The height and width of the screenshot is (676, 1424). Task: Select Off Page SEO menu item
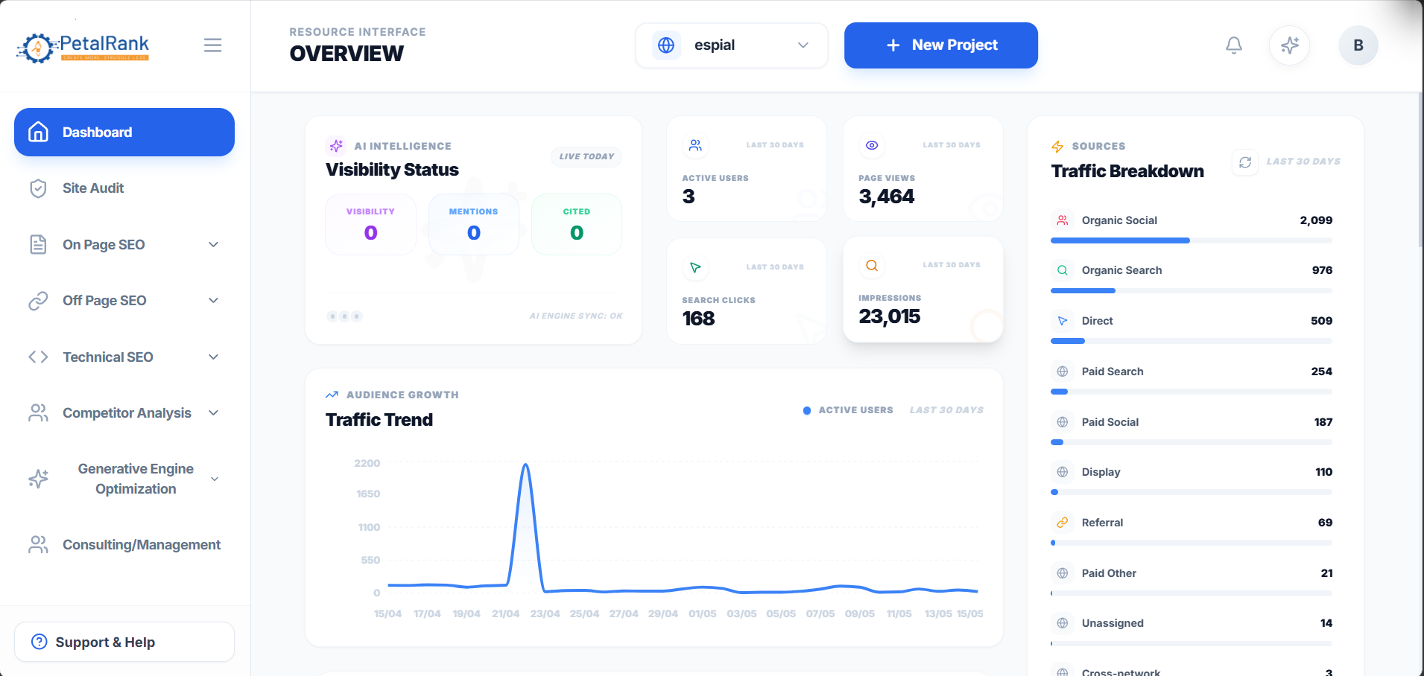click(x=124, y=301)
